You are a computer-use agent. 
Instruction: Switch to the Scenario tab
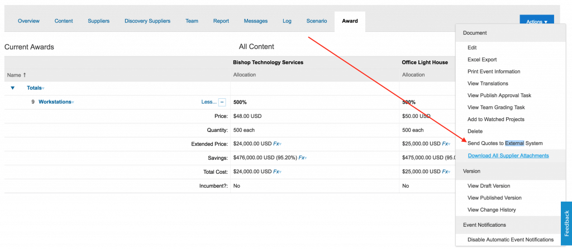317,21
